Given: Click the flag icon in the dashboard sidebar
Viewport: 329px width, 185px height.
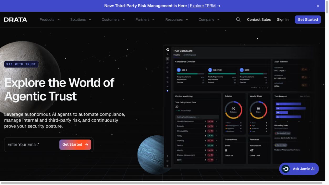Looking at the screenshot, I should click(168, 63).
